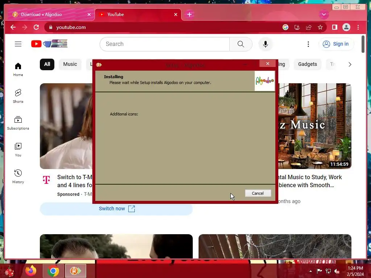371x278 pixels.
Task: Open History in YouTube sidebar
Action: (x=18, y=177)
